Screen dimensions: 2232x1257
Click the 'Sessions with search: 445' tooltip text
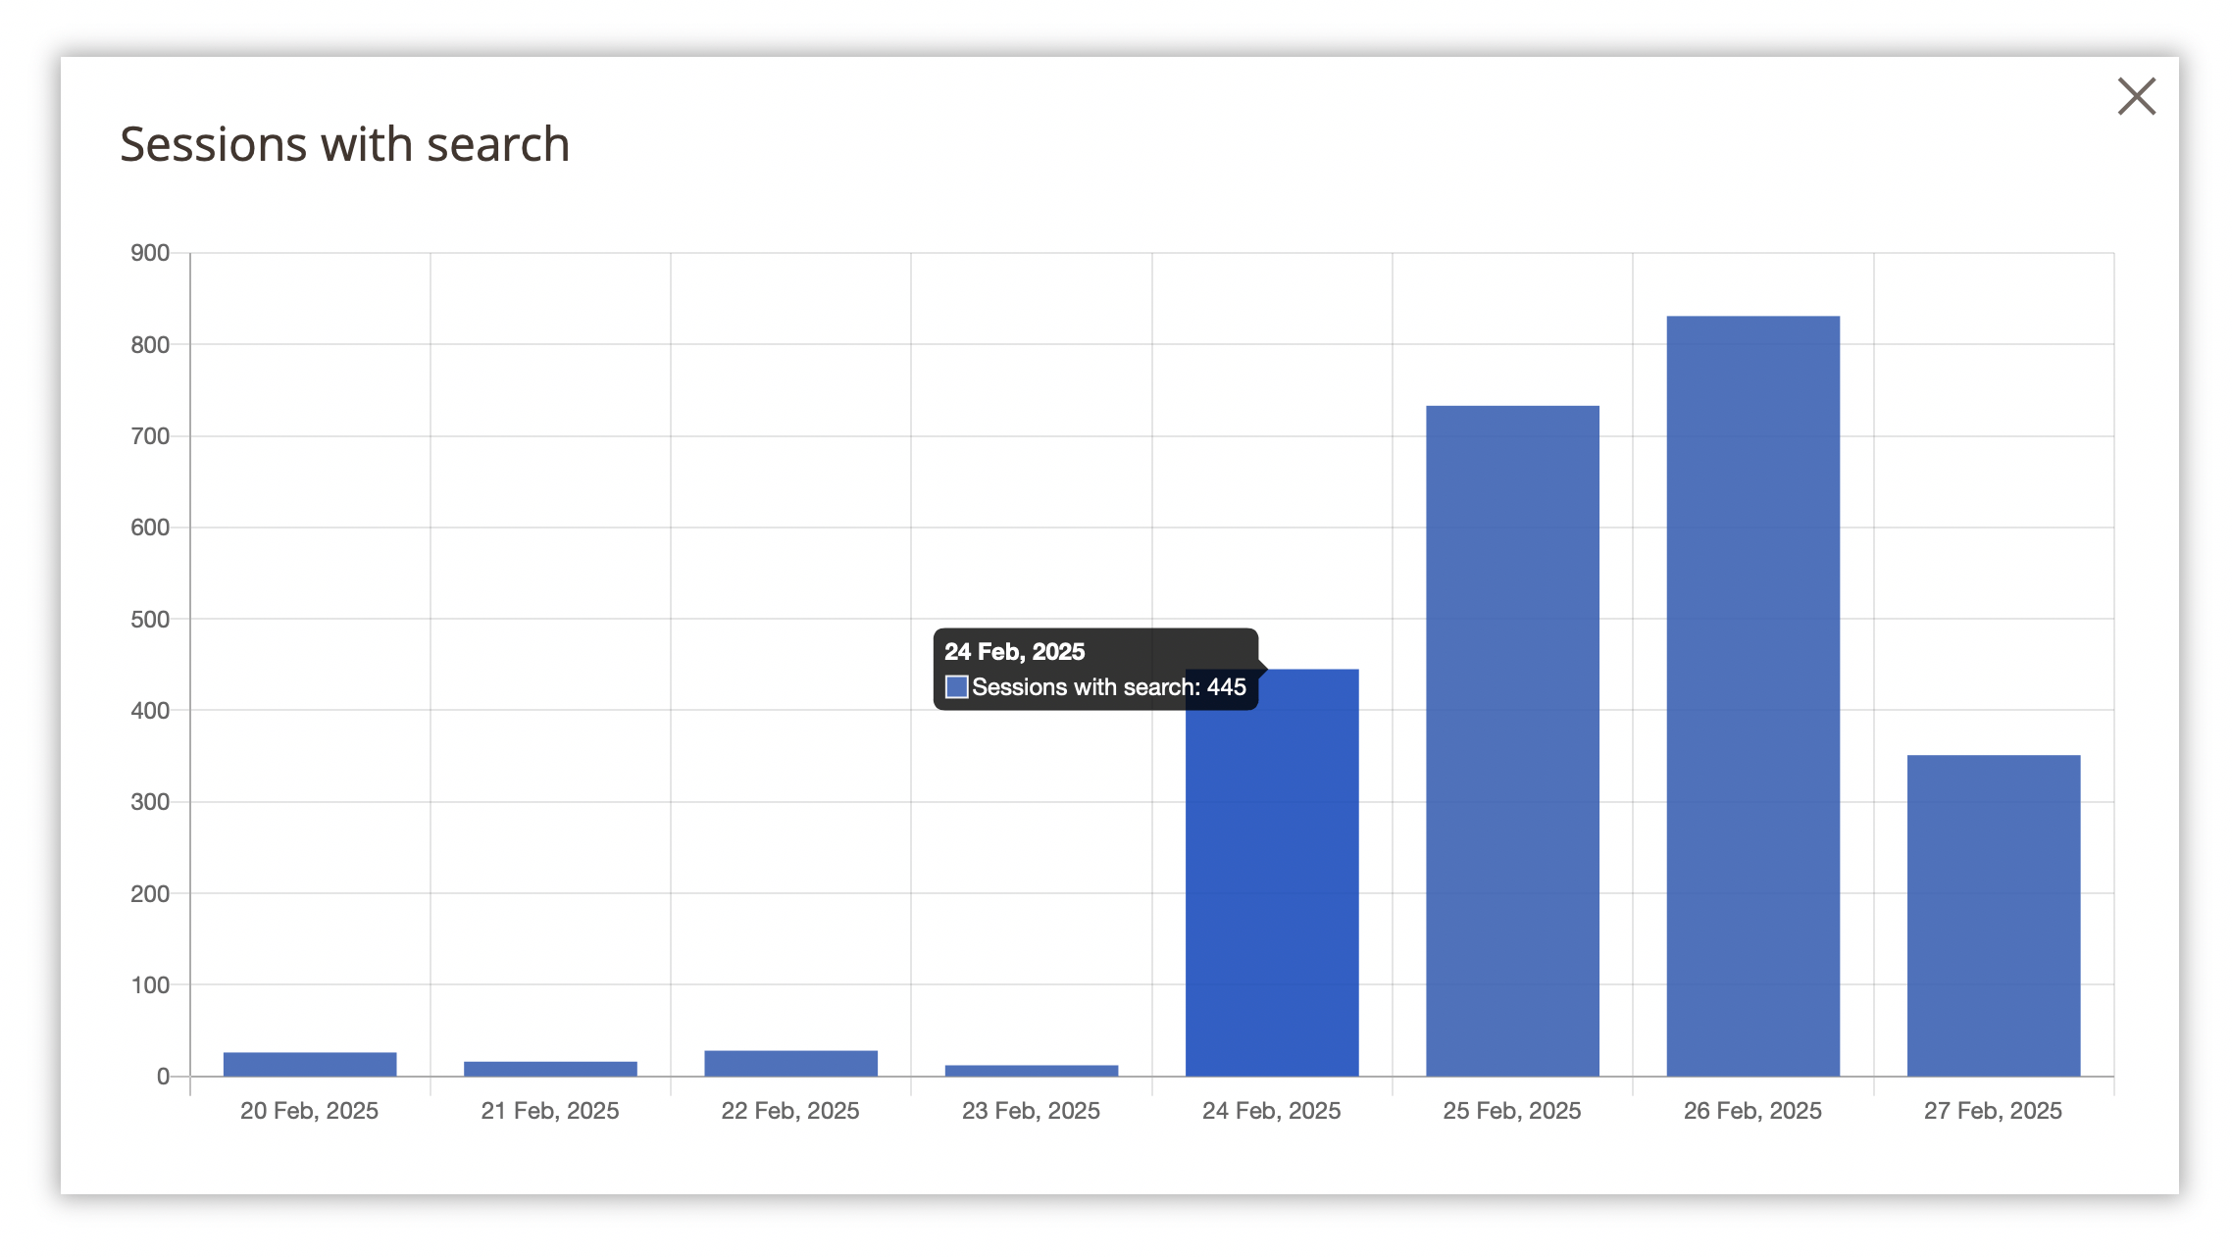coord(1108,687)
